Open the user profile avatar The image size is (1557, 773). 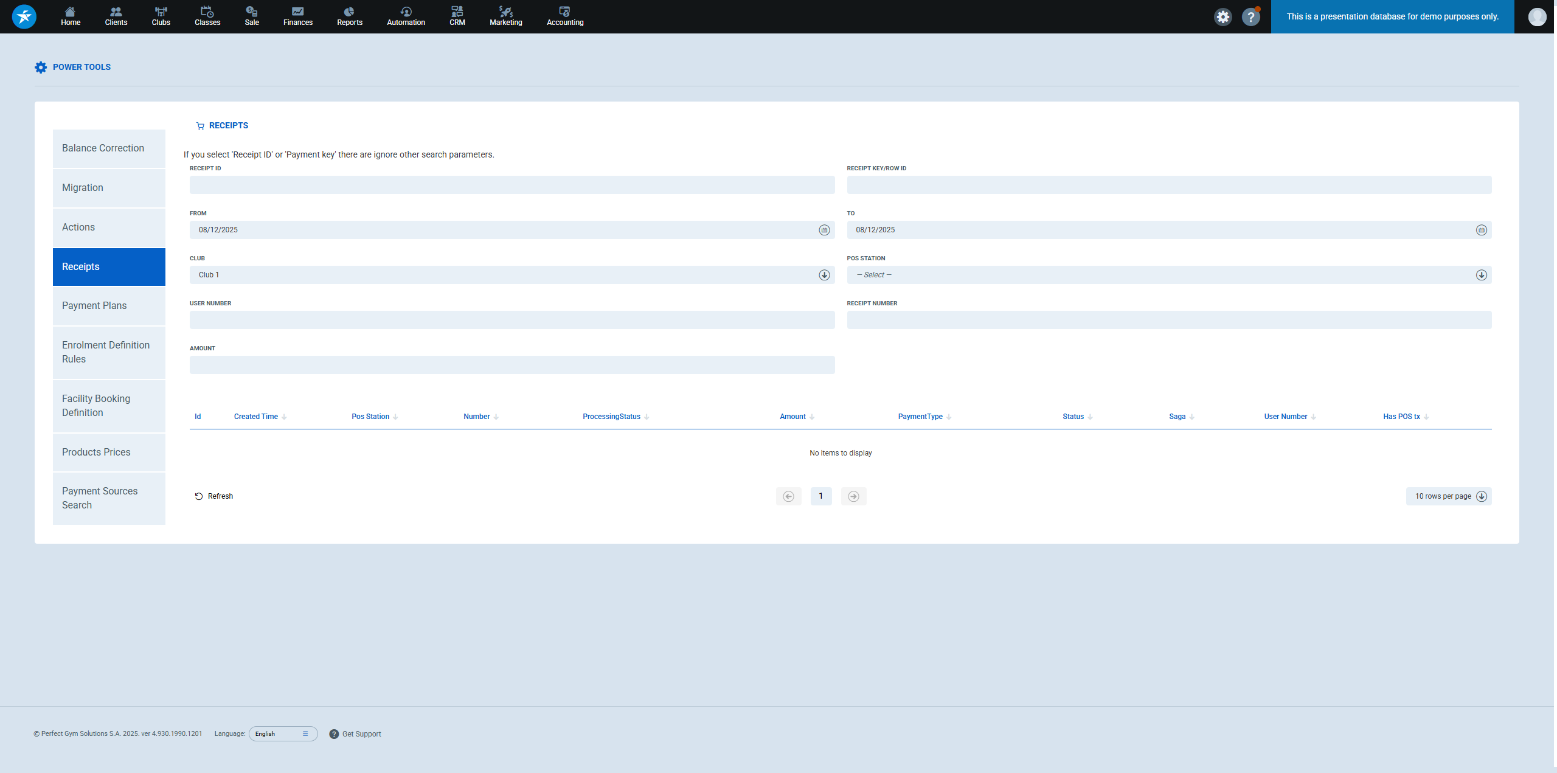(1537, 17)
